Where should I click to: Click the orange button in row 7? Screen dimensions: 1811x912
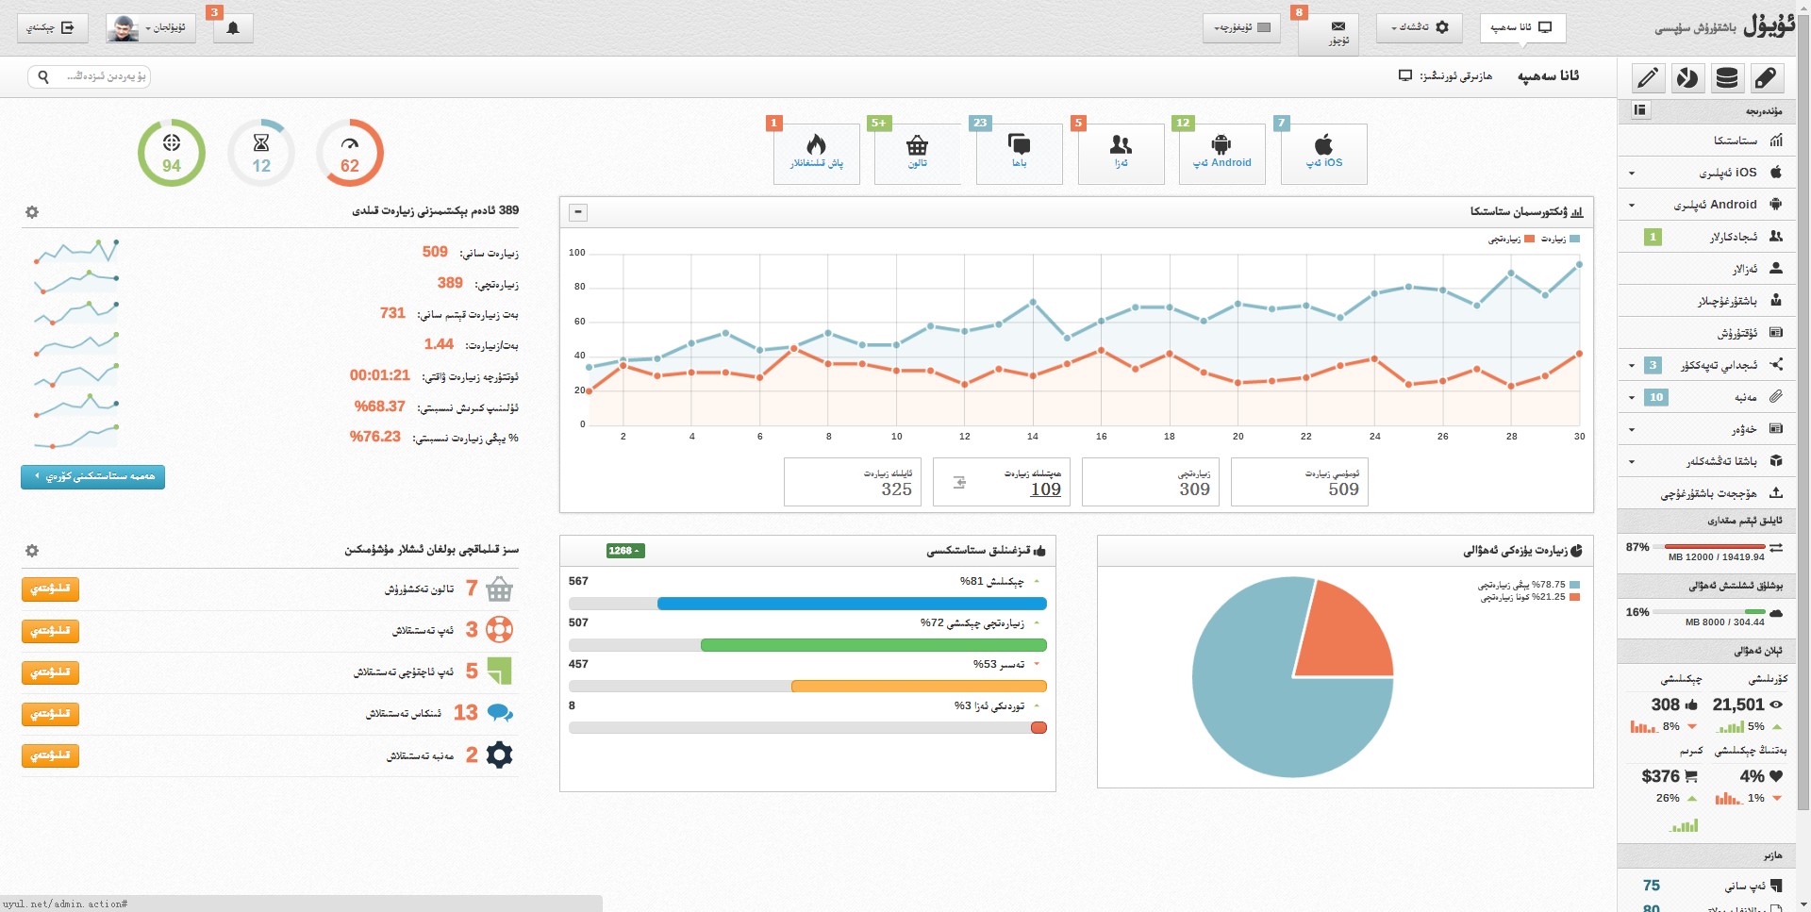tap(50, 589)
